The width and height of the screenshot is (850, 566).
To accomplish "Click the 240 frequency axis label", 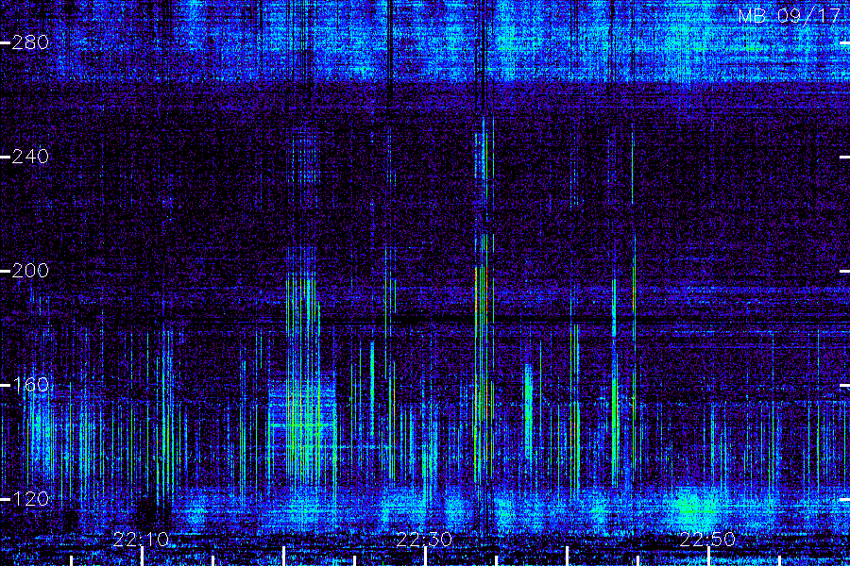I will click(30, 157).
